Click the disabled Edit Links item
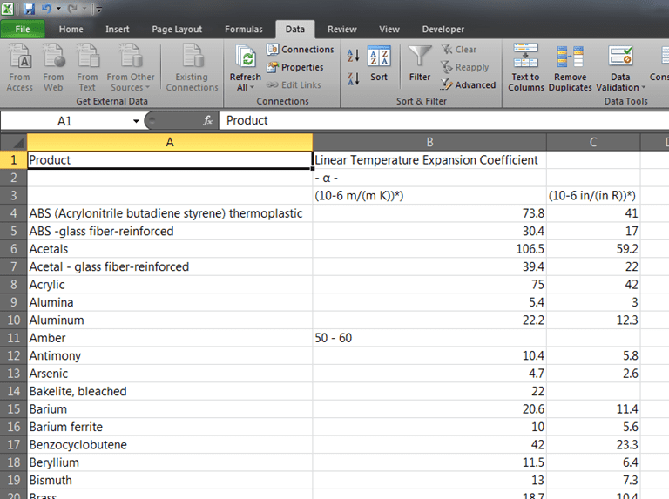 tap(294, 84)
